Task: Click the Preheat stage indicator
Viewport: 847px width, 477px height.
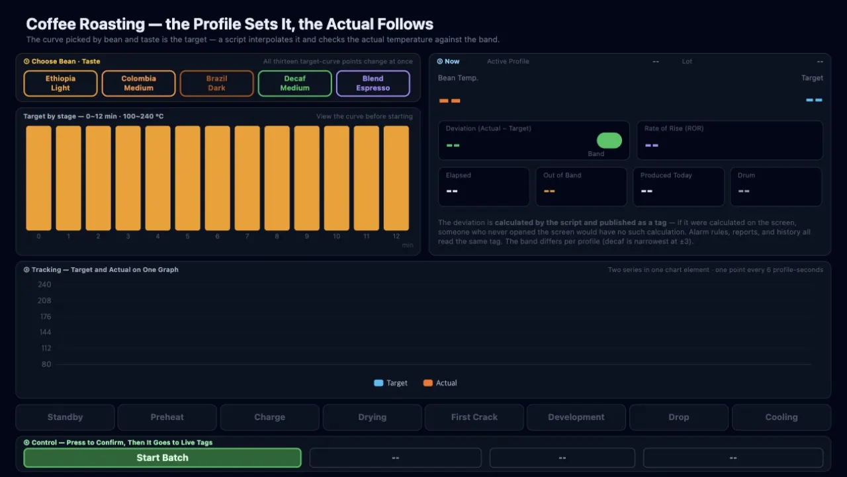Action: (x=167, y=417)
